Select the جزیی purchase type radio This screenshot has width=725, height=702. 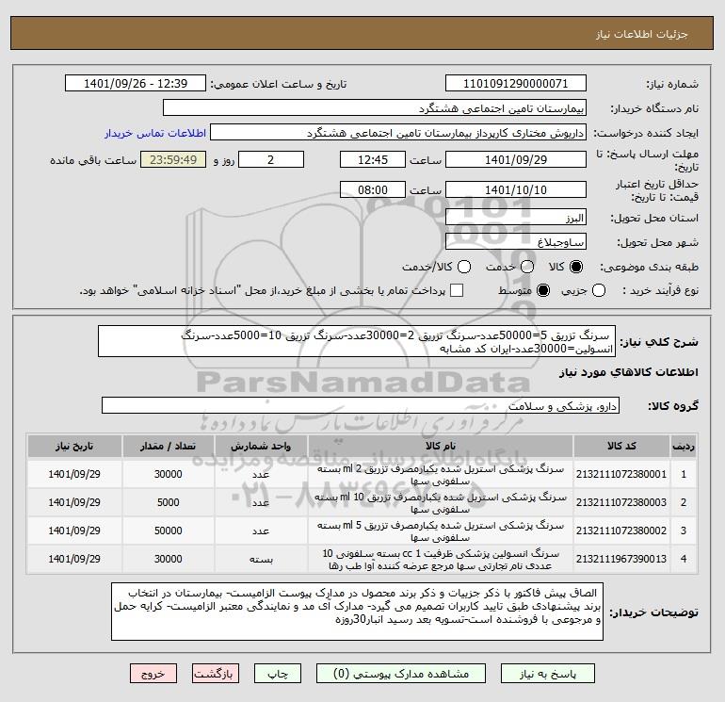pos(599,290)
